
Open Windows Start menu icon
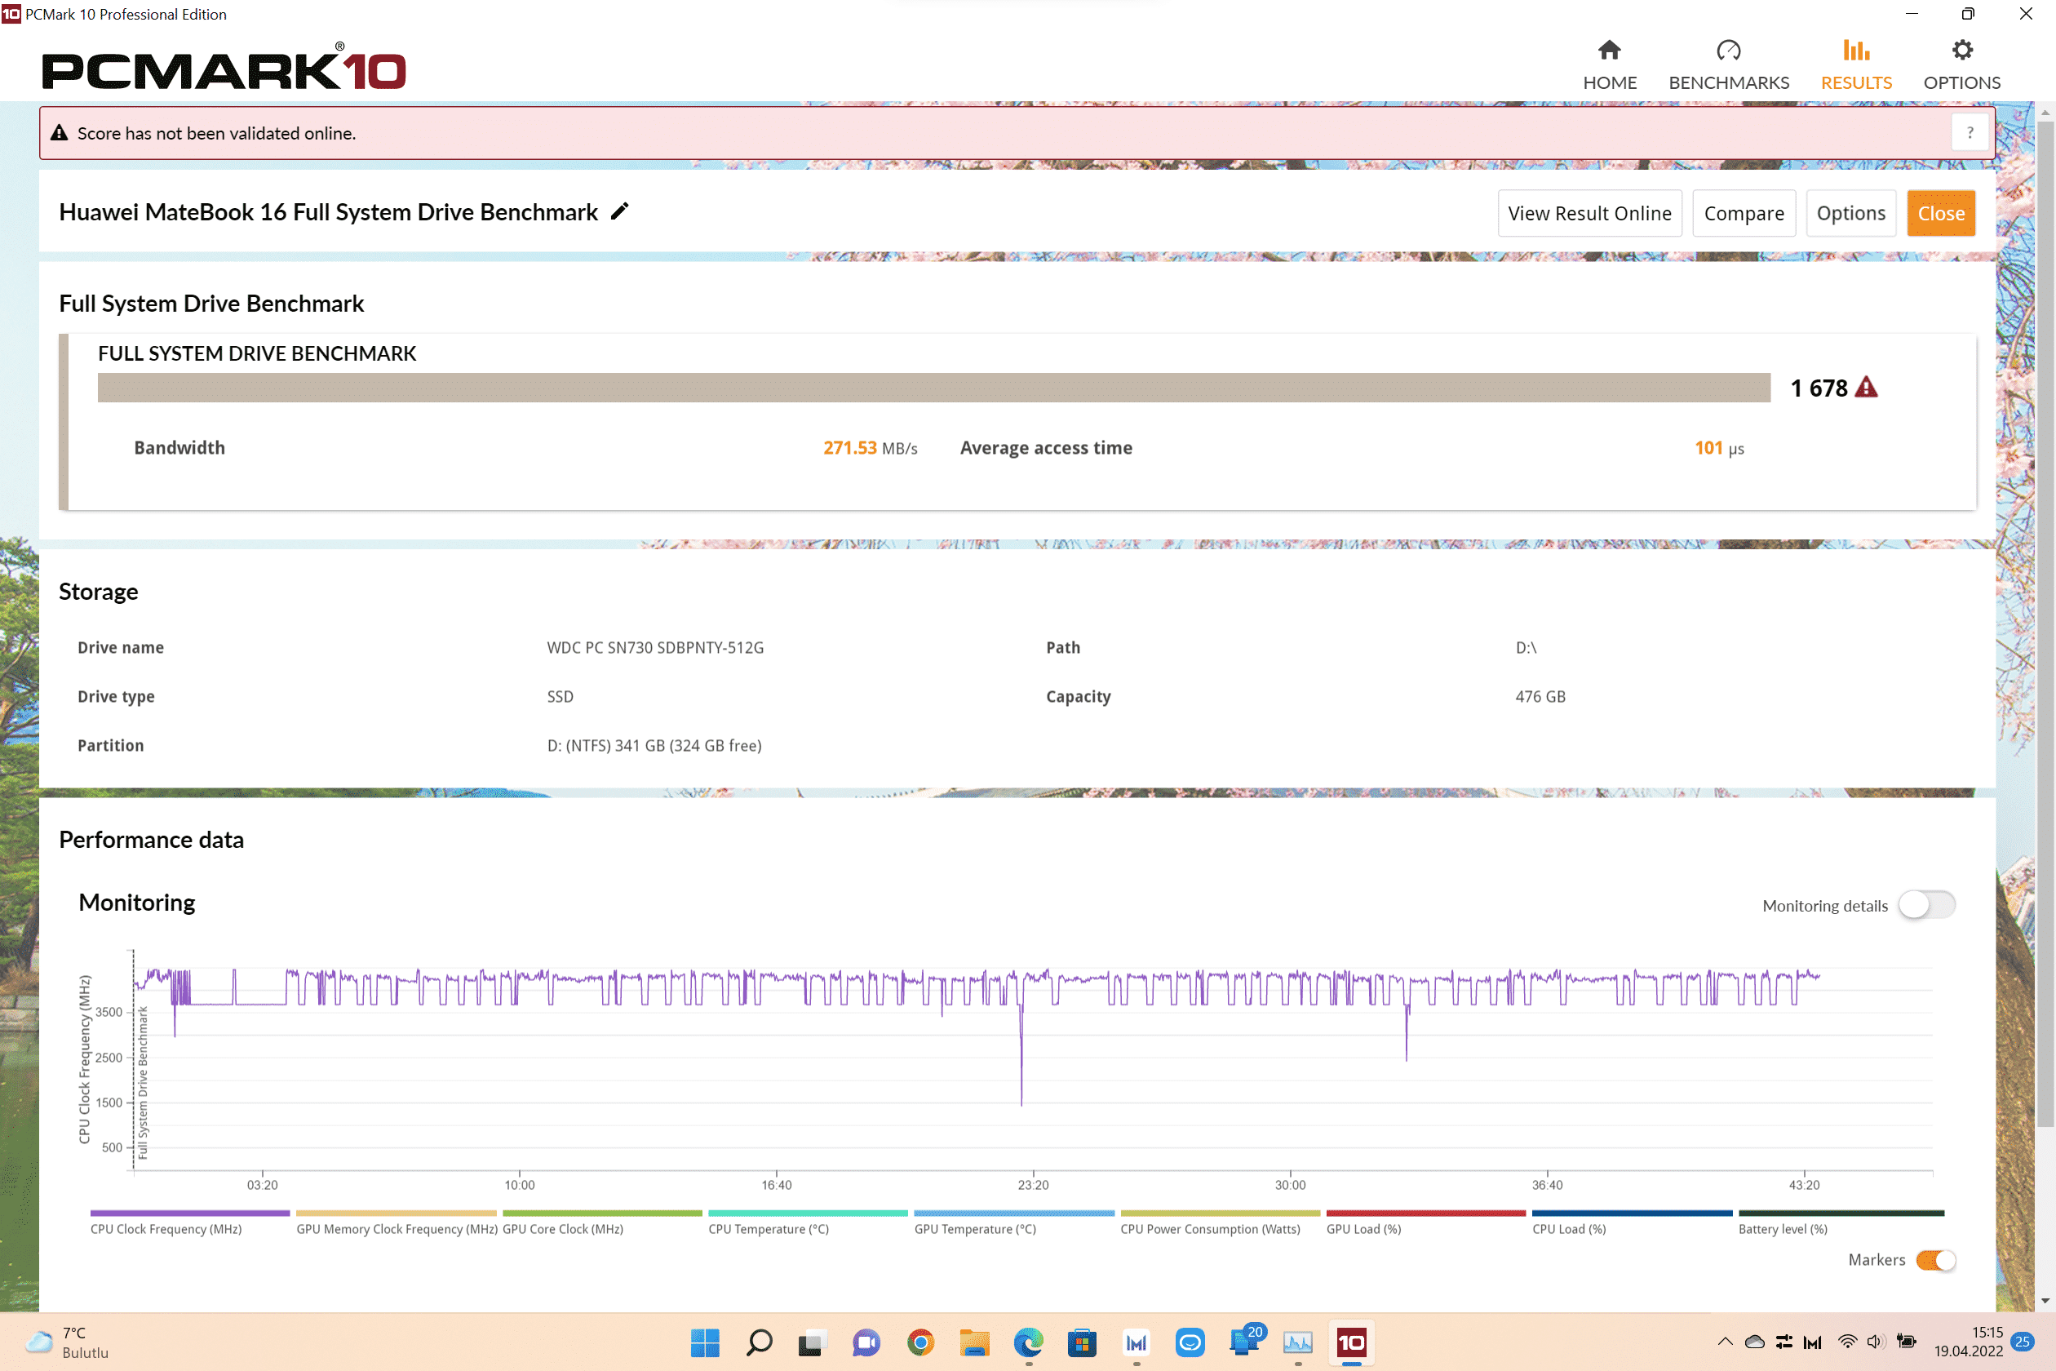coord(705,1342)
